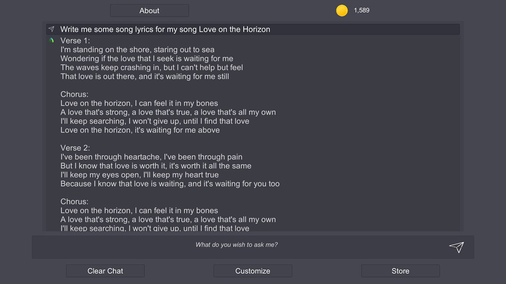Click the line 'I've been through heartache'
The image size is (506, 284).
[x=152, y=157]
